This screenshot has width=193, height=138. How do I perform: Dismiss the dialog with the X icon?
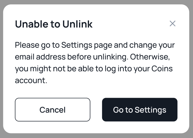(172, 24)
